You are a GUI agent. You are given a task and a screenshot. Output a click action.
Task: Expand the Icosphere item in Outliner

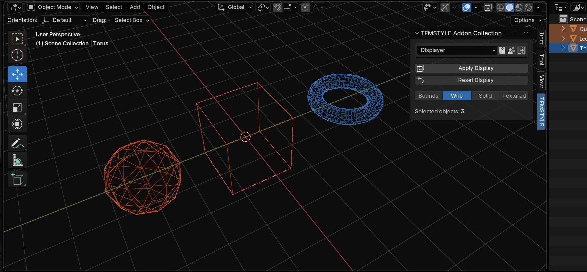tap(564, 38)
